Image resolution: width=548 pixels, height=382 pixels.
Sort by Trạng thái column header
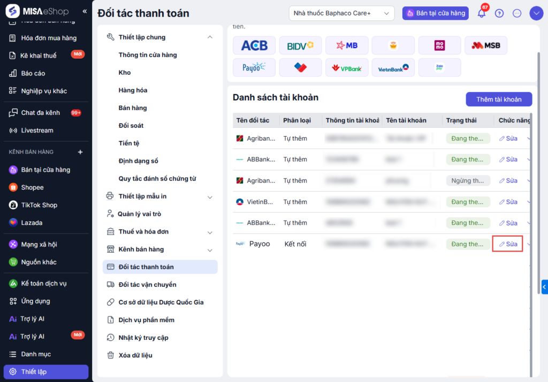click(461, 120)
